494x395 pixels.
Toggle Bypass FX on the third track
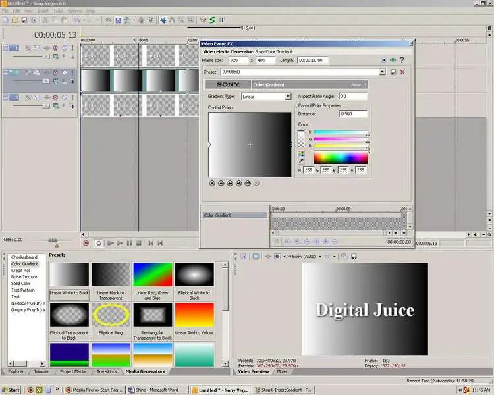click(x=28, y=97)
